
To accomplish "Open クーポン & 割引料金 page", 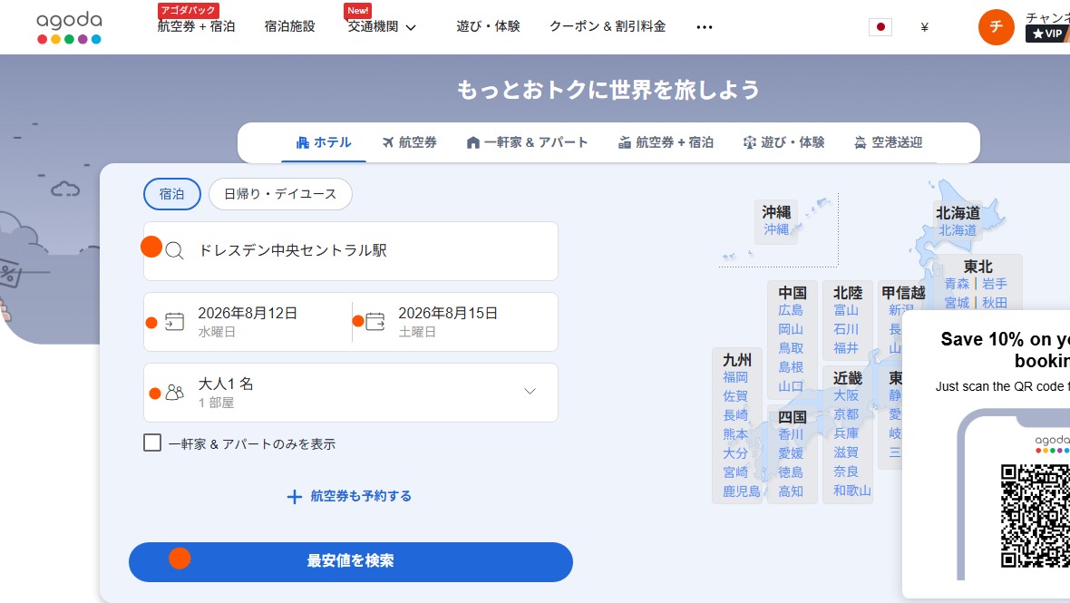I will [608, 26].
